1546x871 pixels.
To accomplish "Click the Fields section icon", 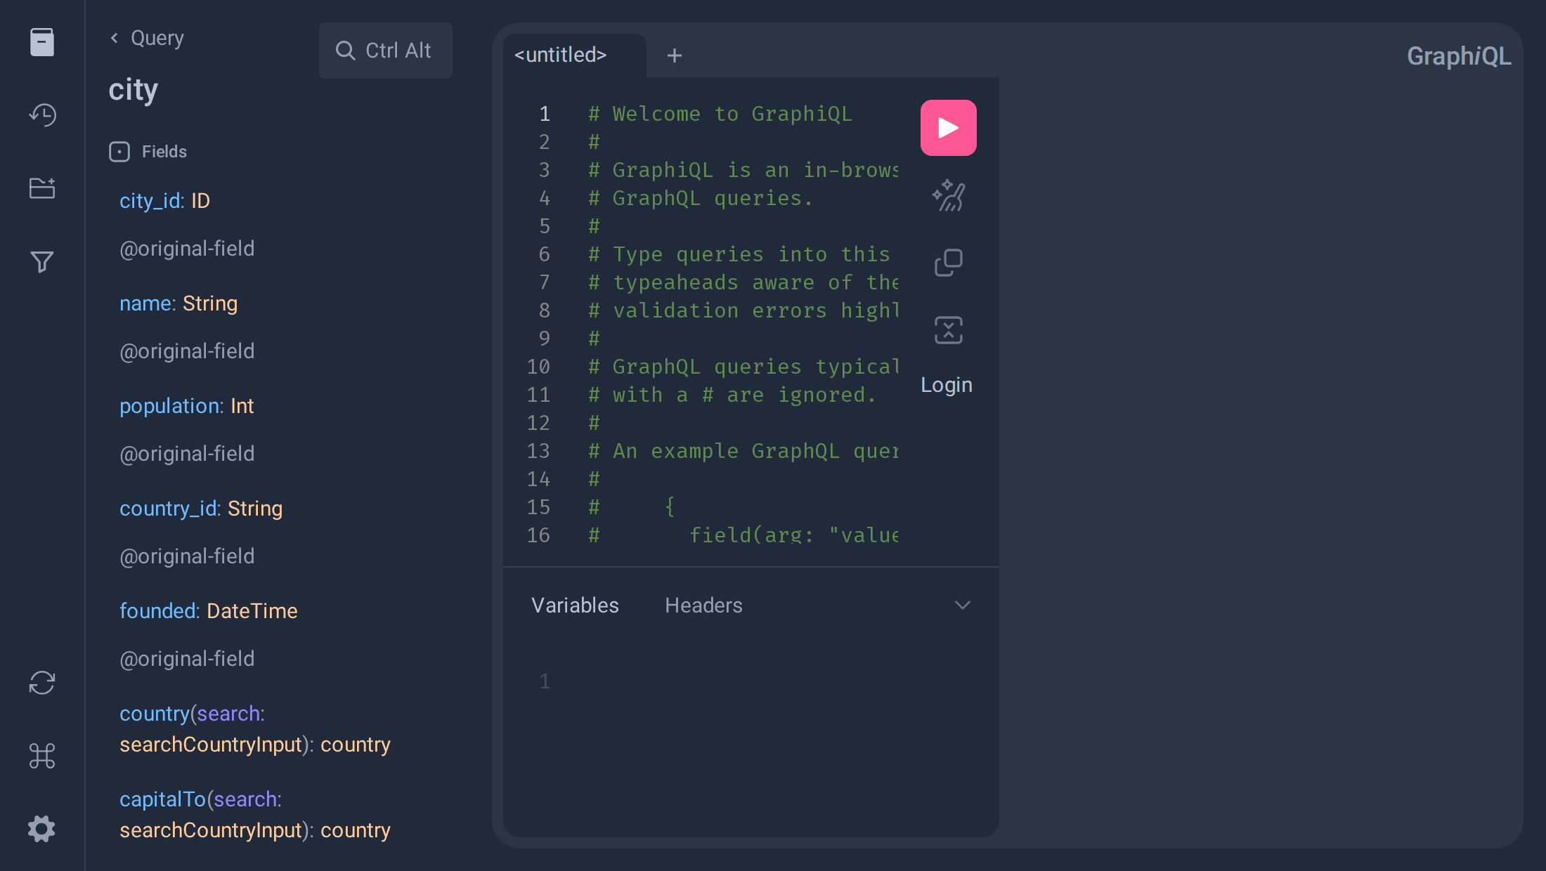I will coord(119,152).
